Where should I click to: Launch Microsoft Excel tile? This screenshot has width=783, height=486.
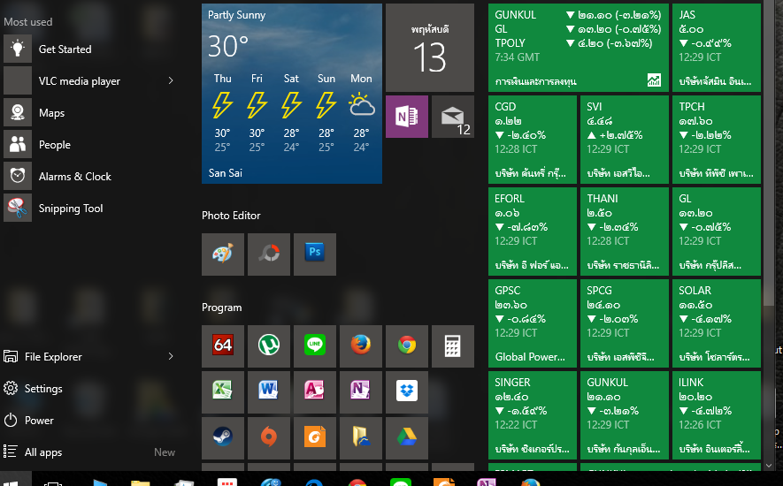click(x=223, y=392)
